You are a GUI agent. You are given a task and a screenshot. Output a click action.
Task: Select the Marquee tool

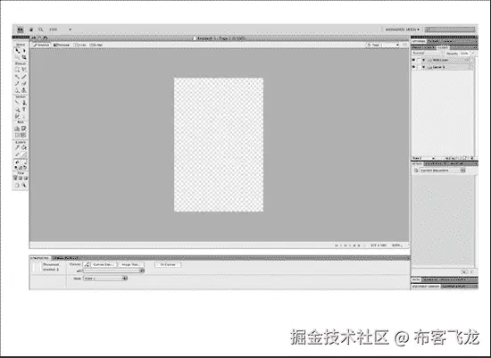click(17, 69)
